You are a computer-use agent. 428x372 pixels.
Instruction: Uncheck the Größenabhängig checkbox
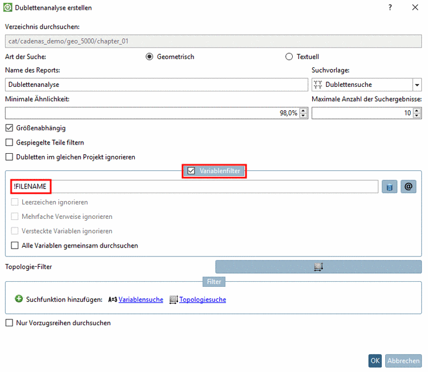(9, 127)
